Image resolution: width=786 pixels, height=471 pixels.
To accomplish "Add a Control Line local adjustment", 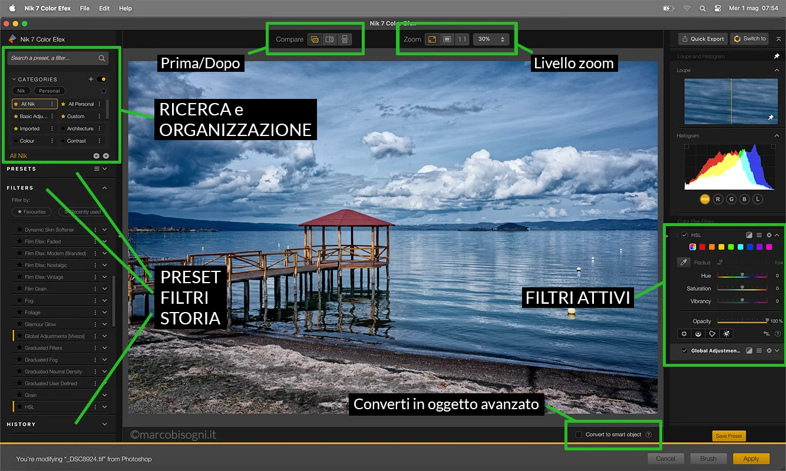I will pyautogui.click(x=698, y=334).
